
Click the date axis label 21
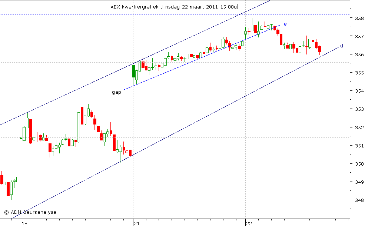pyautogui.click(x=137, y=223)
